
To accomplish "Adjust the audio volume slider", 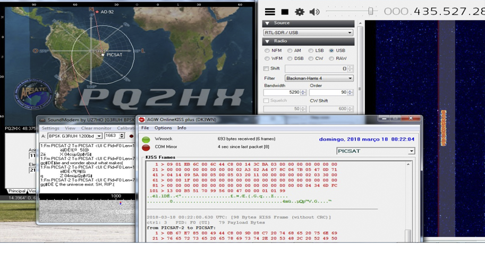I will point(370,12).
